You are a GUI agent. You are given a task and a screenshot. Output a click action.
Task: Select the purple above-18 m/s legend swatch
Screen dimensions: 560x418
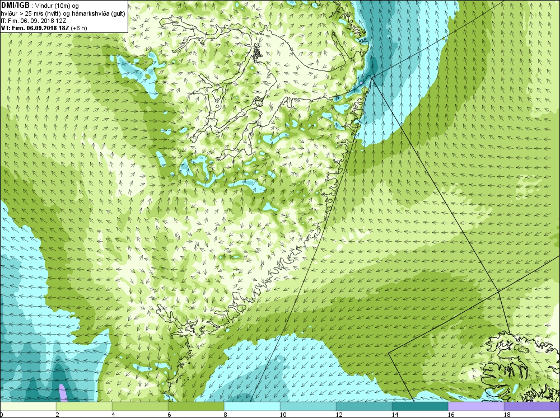click(532, 406)
